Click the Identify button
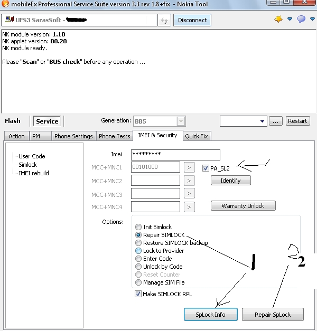Viewport: 317px width, 331px height. pyautogui.click(x=231, y=181)
